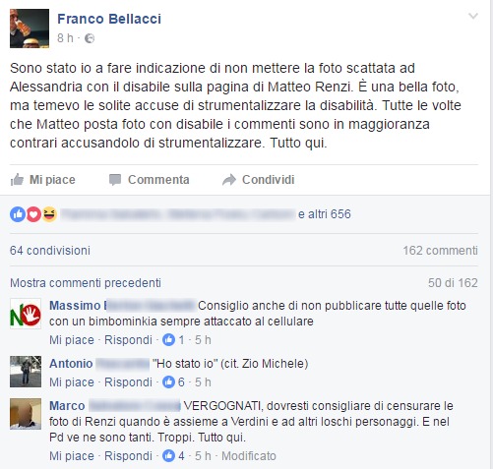The image size is (493, 469).
Task: Click Modificato on Marco's comment
Action: click(x=249, y=456)
